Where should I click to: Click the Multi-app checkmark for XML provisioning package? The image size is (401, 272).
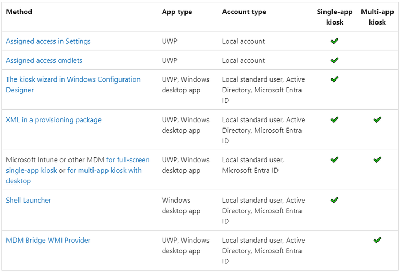point(377,119)
